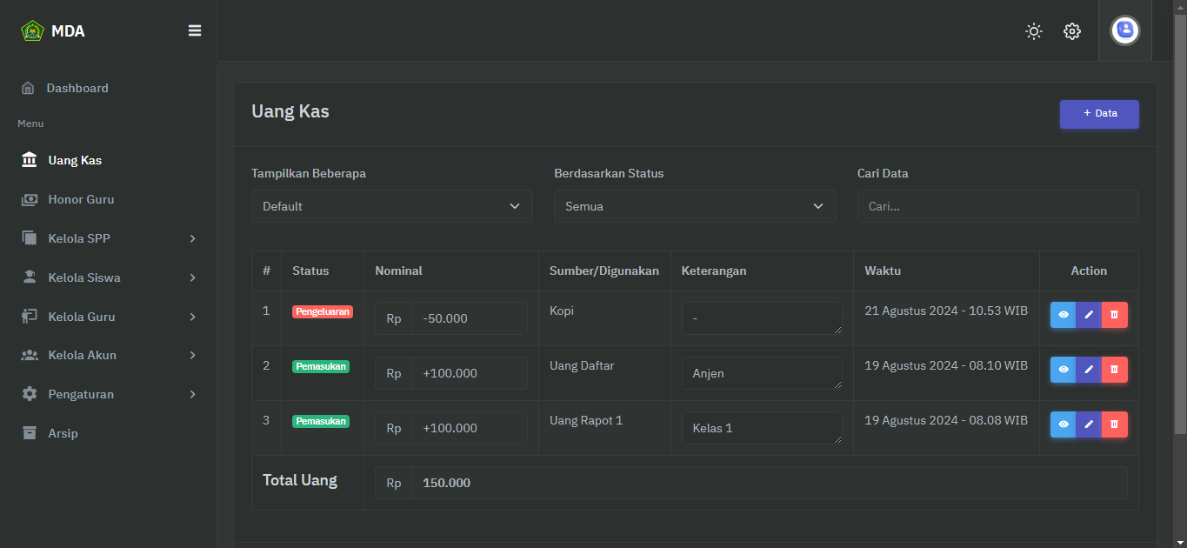Open the user profile avatar menu
Image resolution: width=1187 pixels, height=548 pixels.
pyautogui.click(x=1124, y=30)
